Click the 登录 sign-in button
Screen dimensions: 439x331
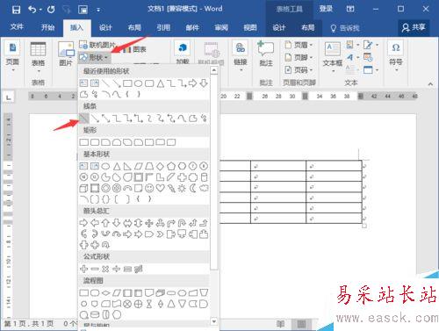(x=326, y=9)
